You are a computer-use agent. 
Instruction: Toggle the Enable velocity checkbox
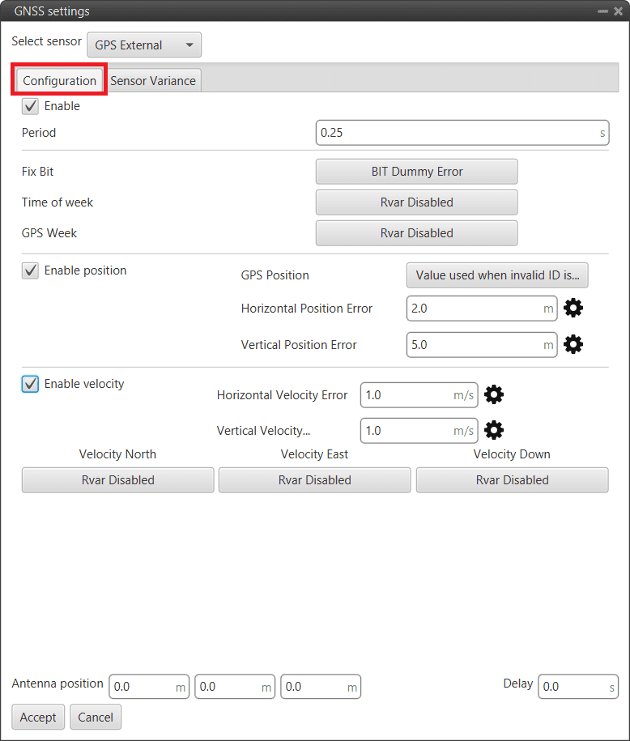[x=31, y=384]
